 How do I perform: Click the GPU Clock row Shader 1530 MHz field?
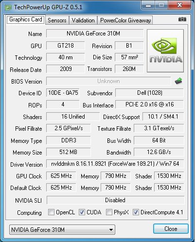(x=169, y=176)
